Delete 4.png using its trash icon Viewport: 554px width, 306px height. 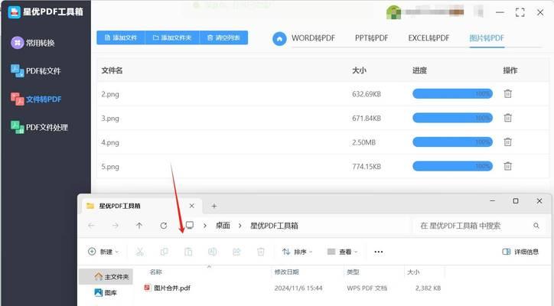pyautogui.click(x=508, y=142)
